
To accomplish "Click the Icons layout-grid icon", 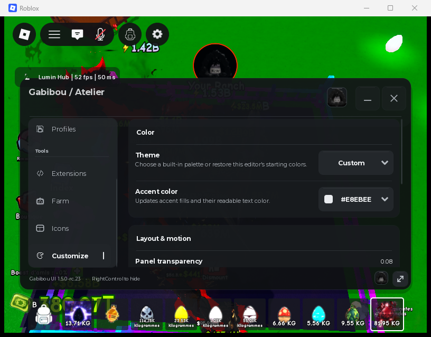I will click(40, 228).
